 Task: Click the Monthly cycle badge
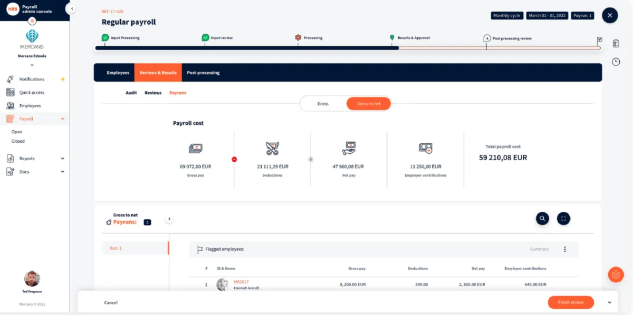coord(507,15)
